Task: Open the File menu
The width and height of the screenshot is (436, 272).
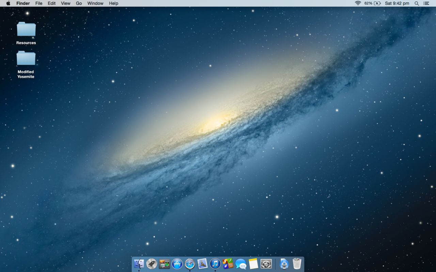Action: (x=39, y=3)
